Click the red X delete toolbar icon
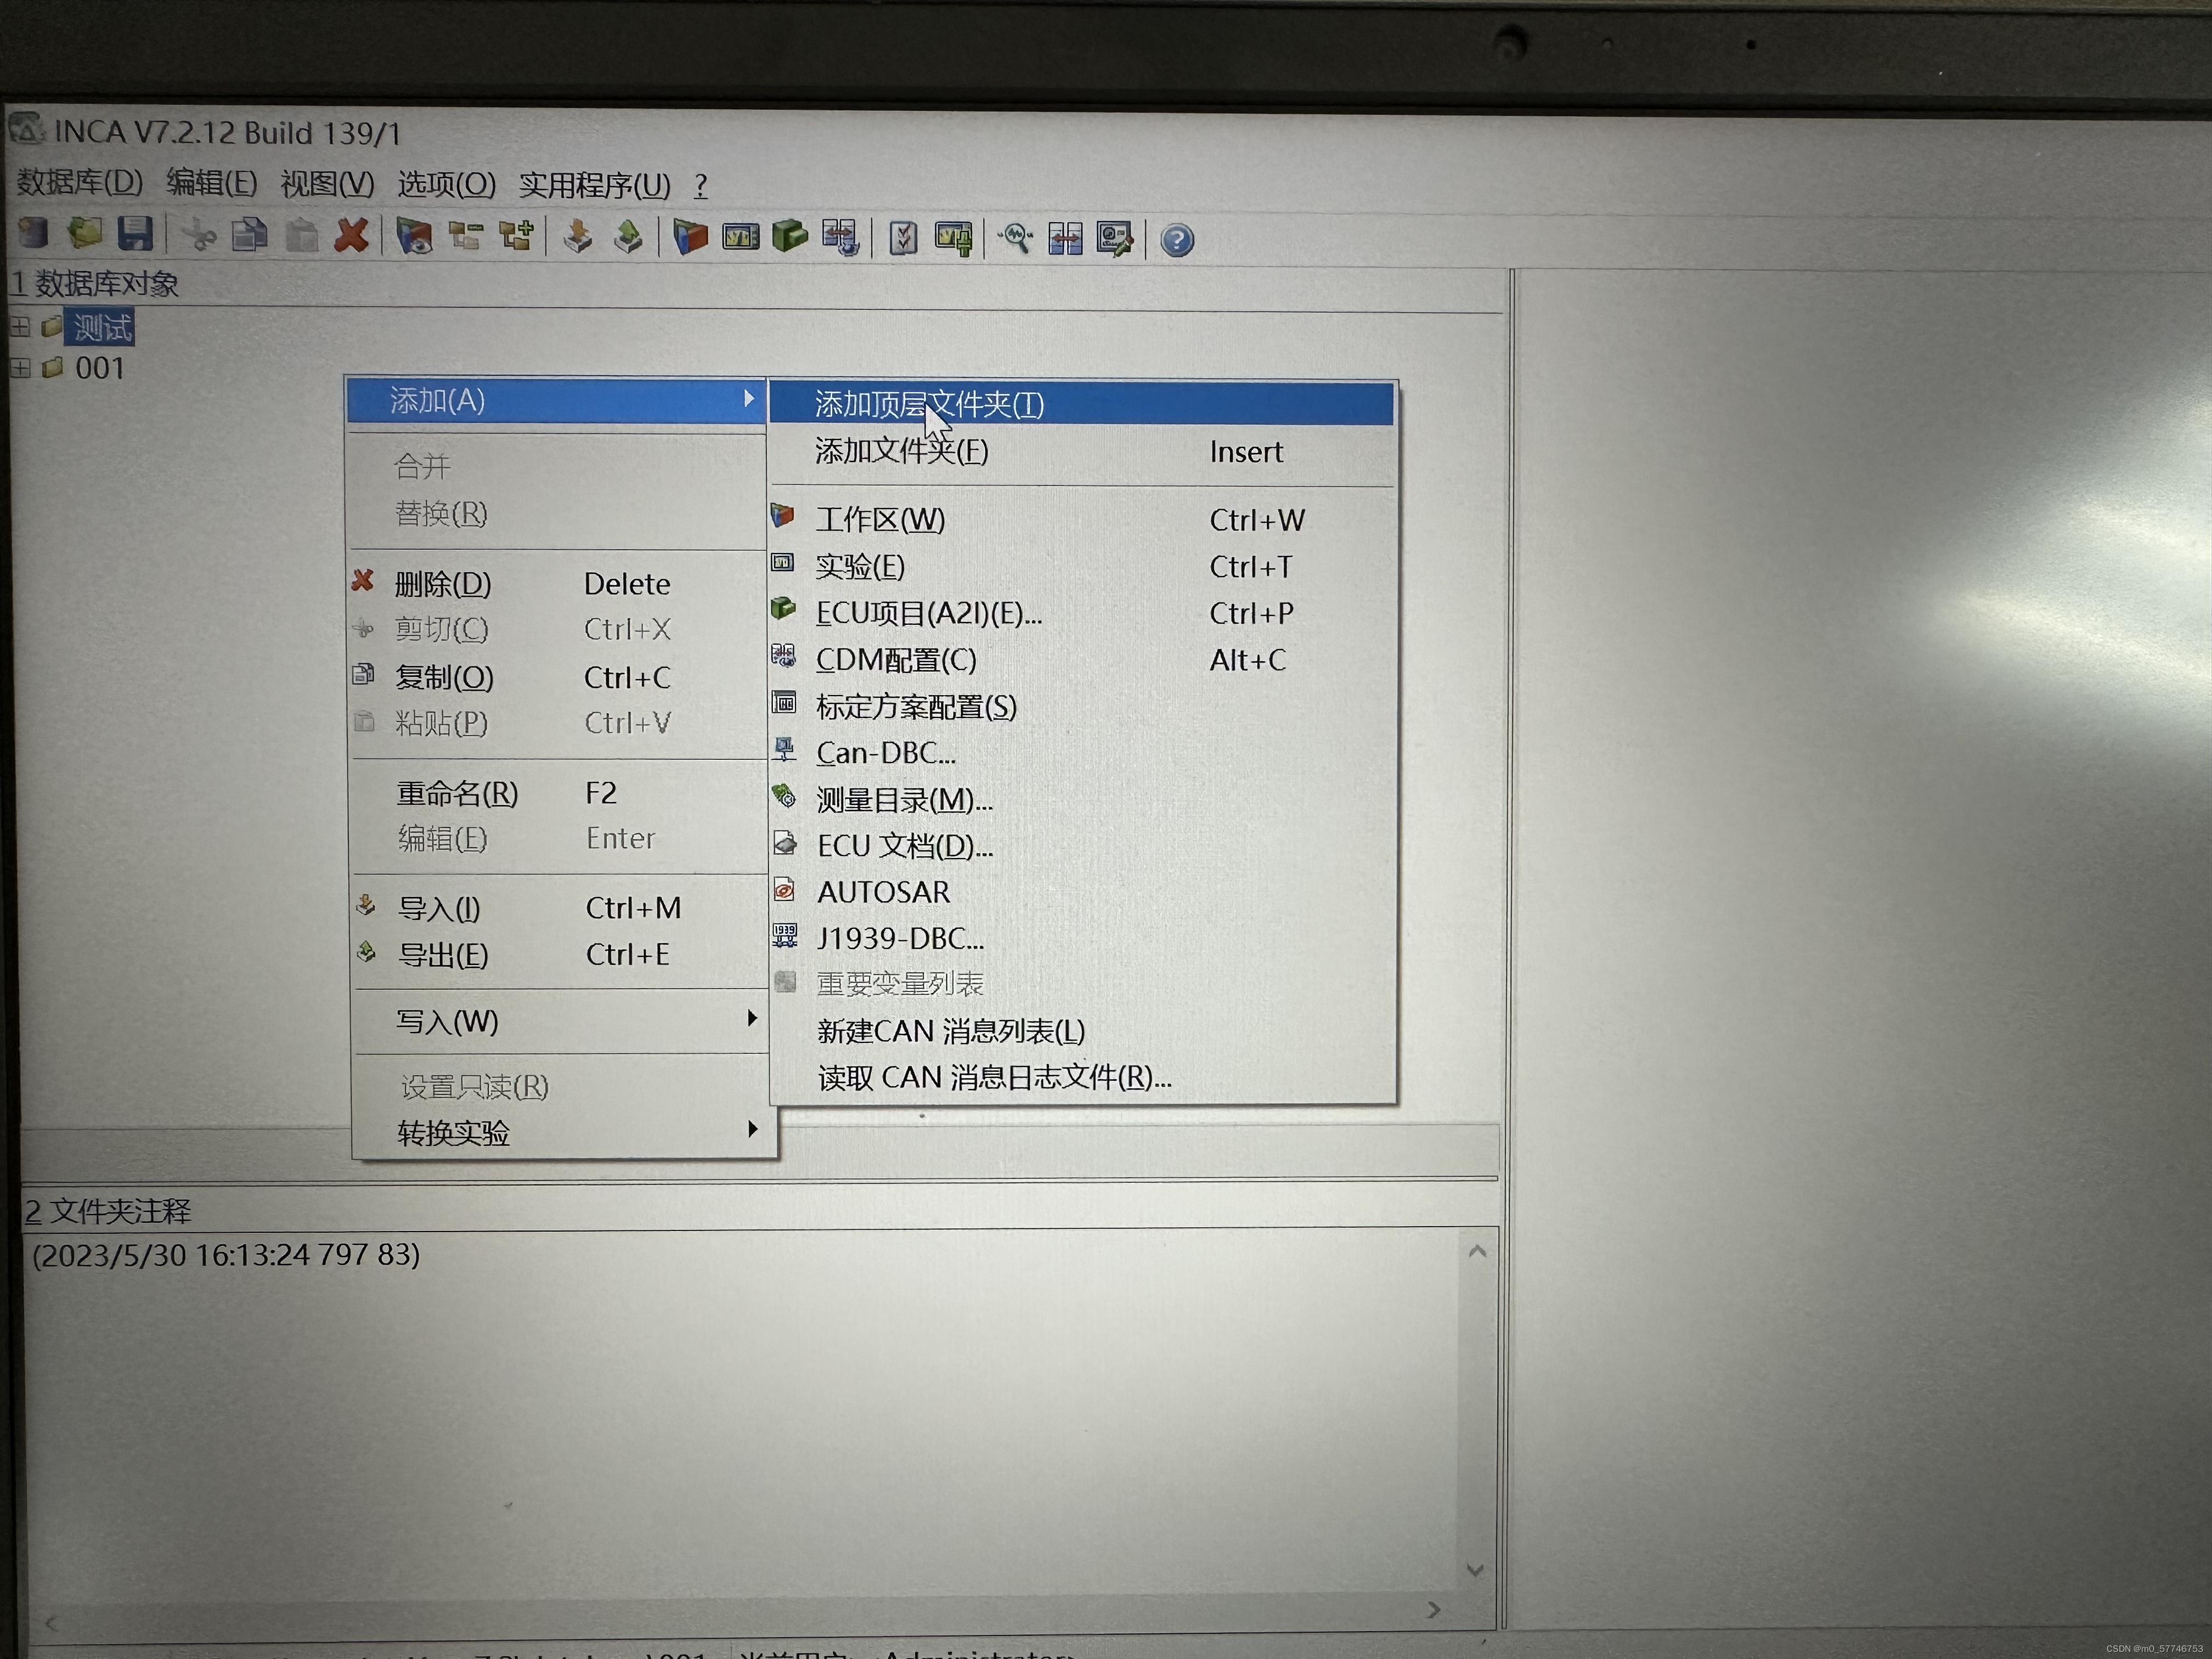Image resolution: width=2212 pixels, height=1659 pixels. tap(351, 236)
